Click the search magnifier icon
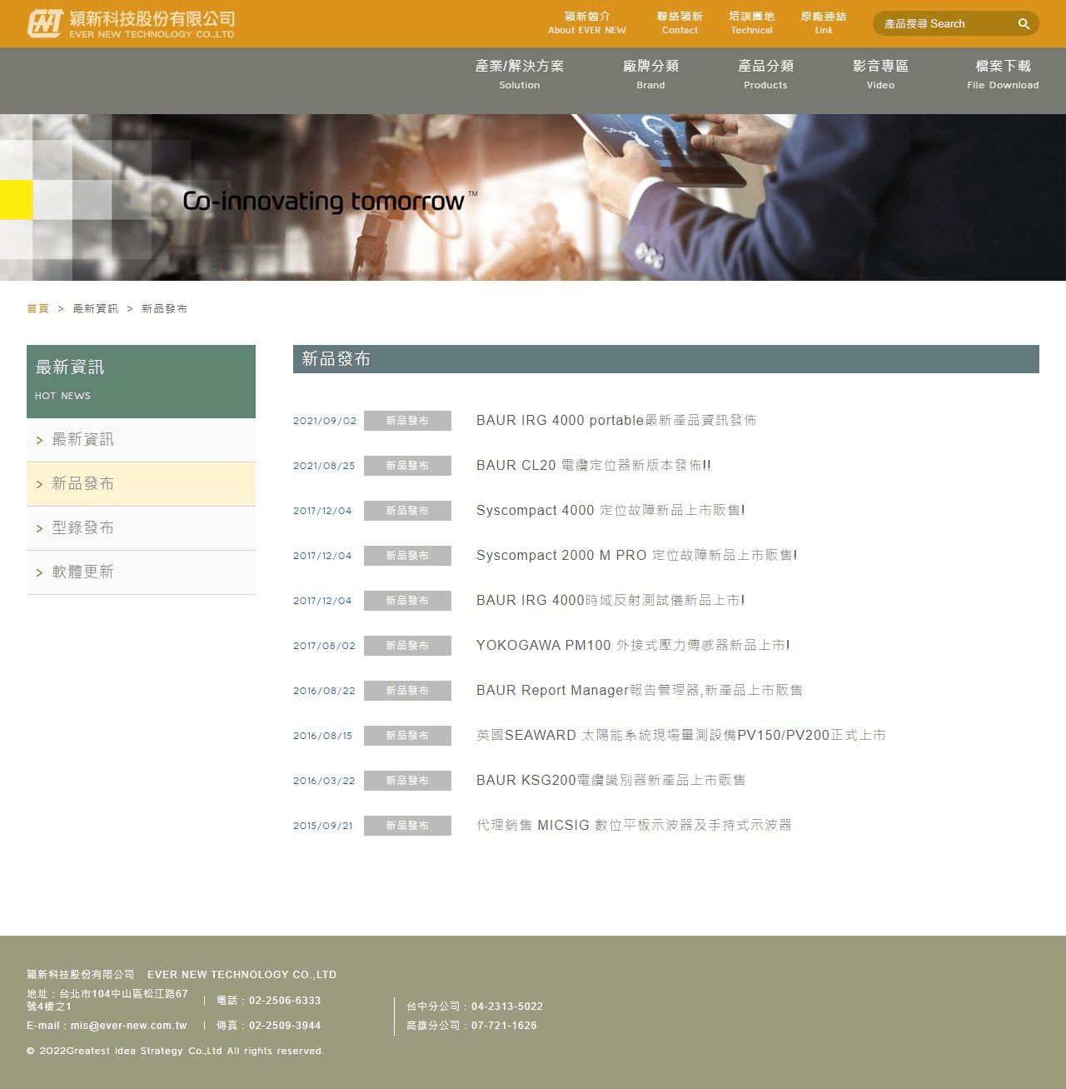The image size is (1066, 1089). (1024, 24)
